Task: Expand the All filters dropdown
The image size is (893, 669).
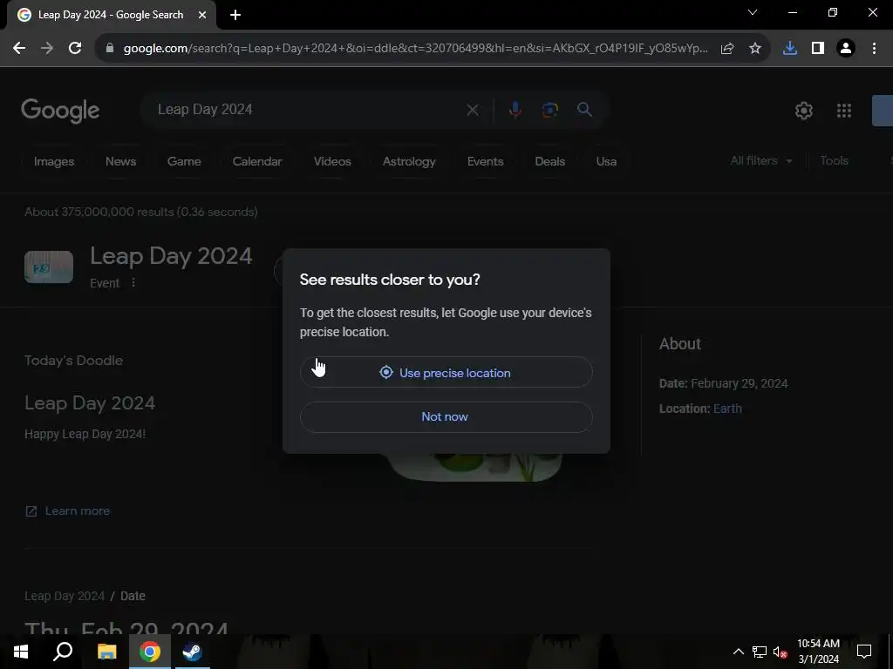Action: click(761, 161)
